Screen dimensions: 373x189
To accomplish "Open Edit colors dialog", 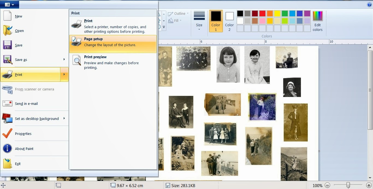I will point(318,21).
